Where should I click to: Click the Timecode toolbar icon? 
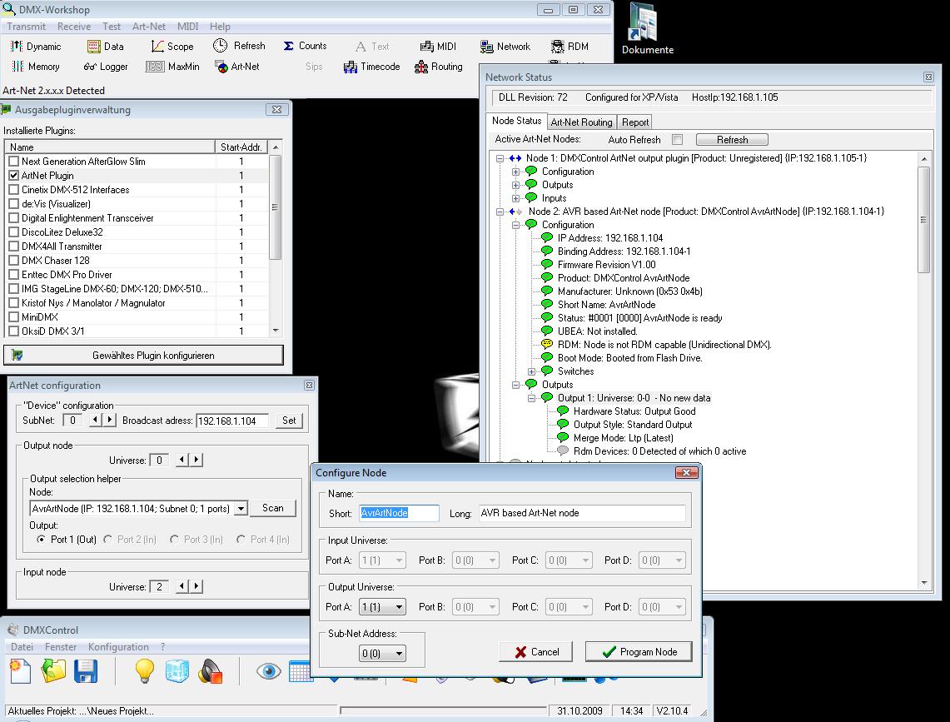point(371,67)
